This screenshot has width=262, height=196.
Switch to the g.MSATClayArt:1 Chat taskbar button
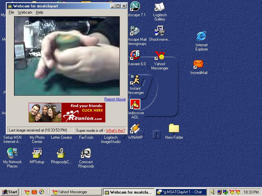(181, 192)
